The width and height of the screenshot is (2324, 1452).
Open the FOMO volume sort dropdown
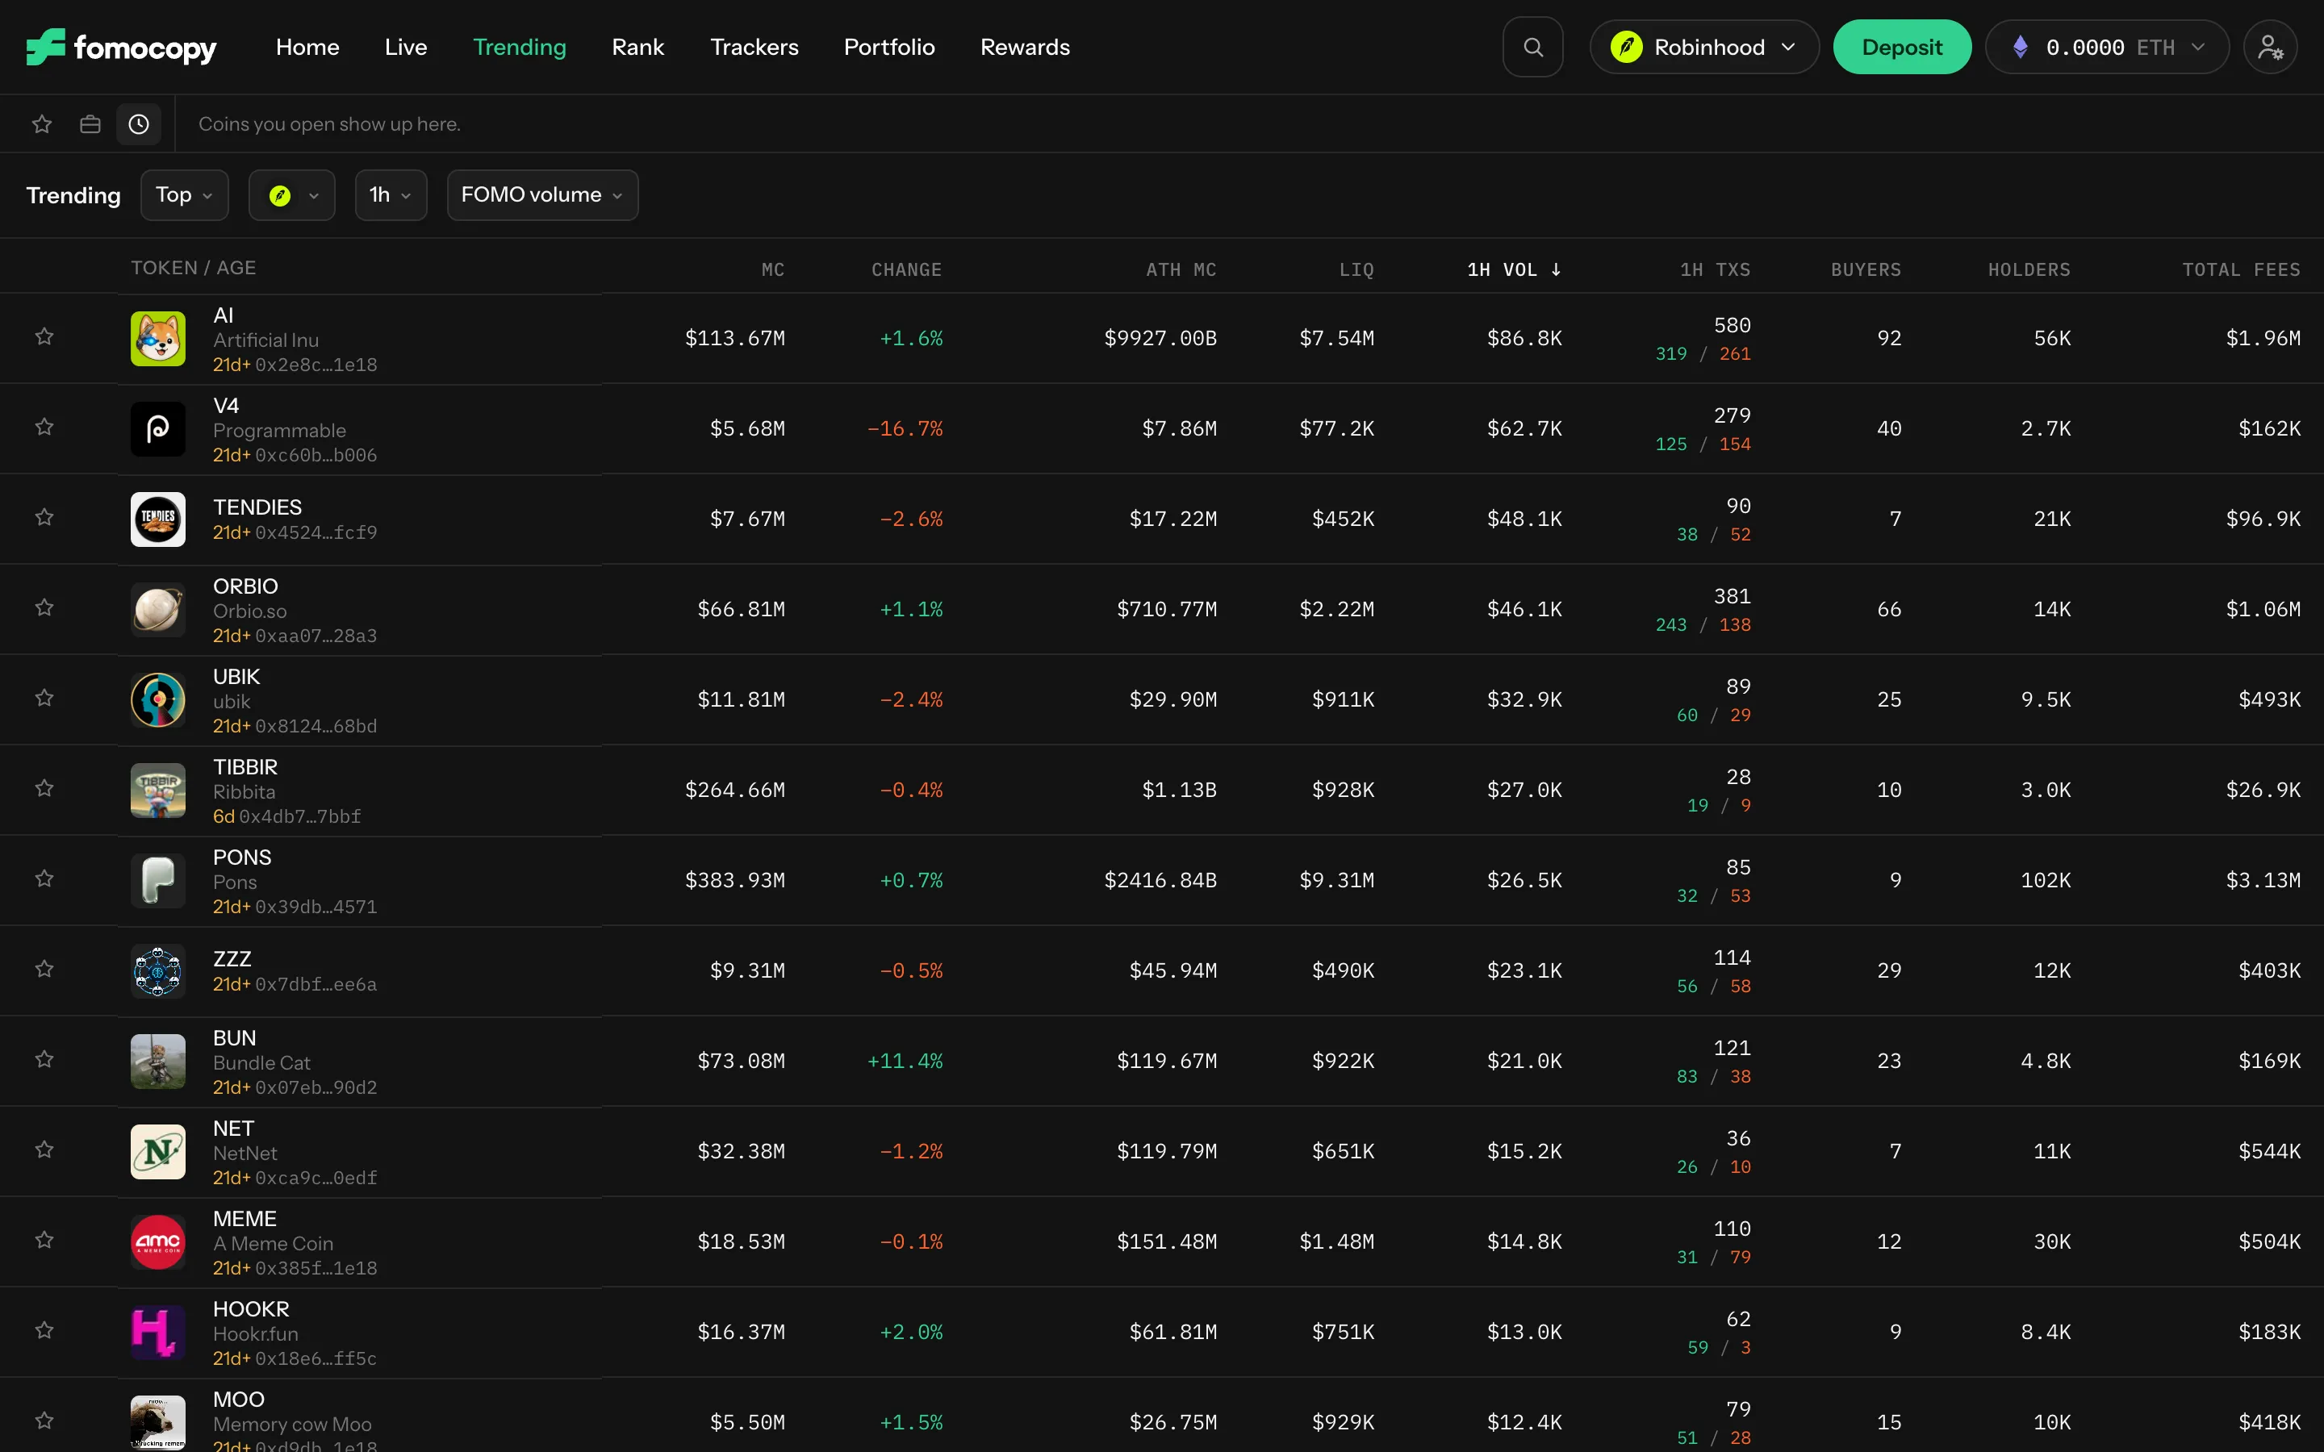point(542,195)
